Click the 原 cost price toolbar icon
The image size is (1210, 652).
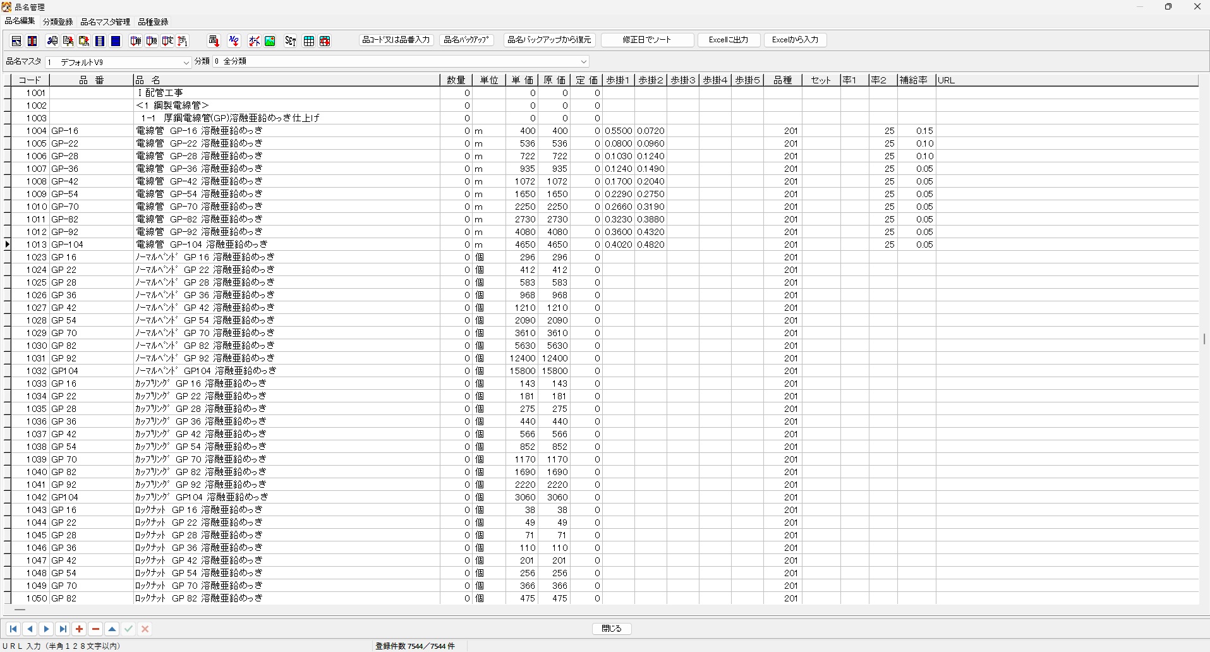(x=152, y=41)
